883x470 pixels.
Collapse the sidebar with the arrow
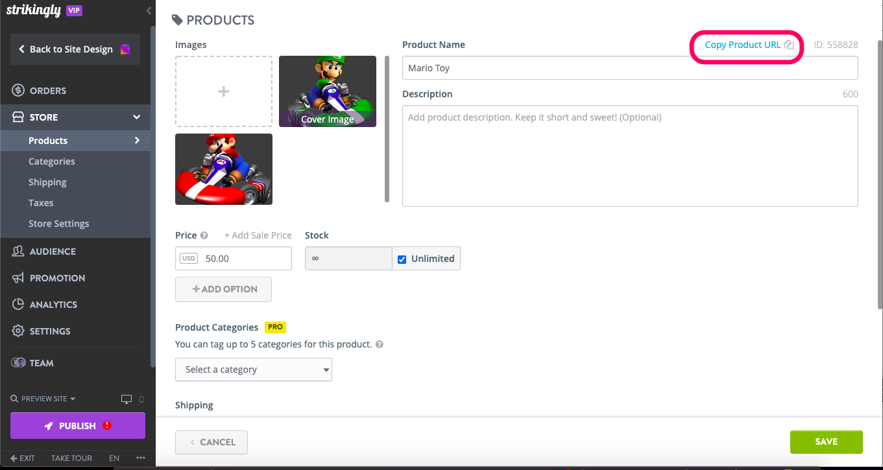pyautogui.click(x=149, y=10)
